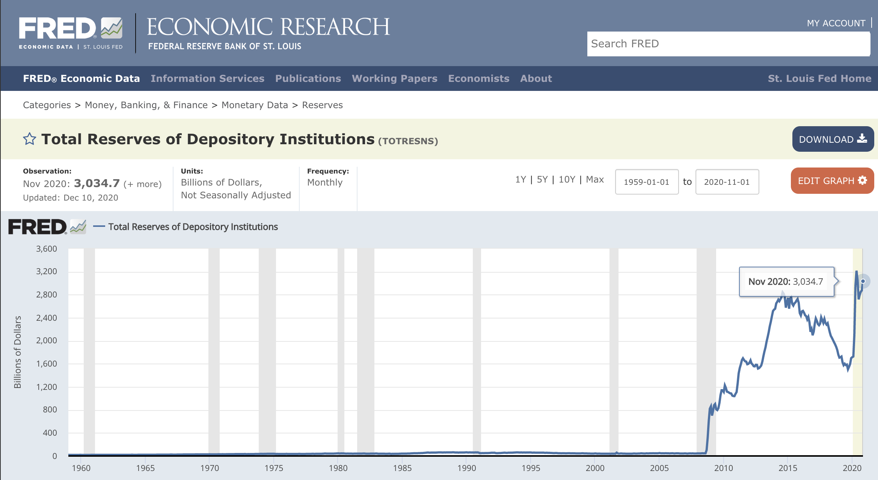Click the 2,000 y-axis label
Screen dimensions: 878x480
click(x=47, y=341)
